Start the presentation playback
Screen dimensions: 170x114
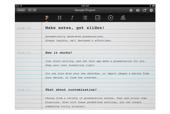click(x=151, y=10)
